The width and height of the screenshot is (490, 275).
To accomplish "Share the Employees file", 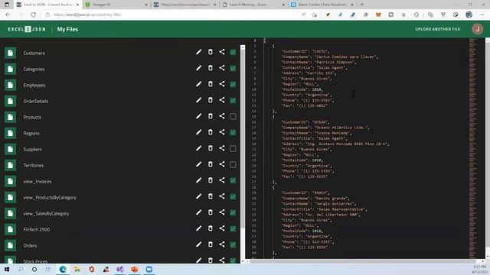I will pyautogui.click(x=222, y=84).
